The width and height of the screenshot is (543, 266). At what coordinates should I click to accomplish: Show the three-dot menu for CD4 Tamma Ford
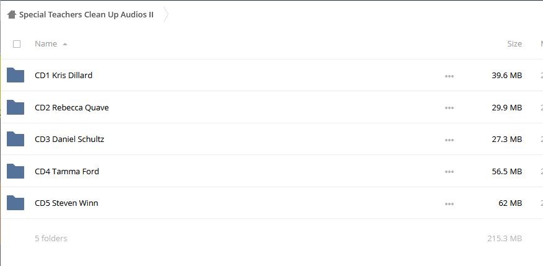coord(449,172)
